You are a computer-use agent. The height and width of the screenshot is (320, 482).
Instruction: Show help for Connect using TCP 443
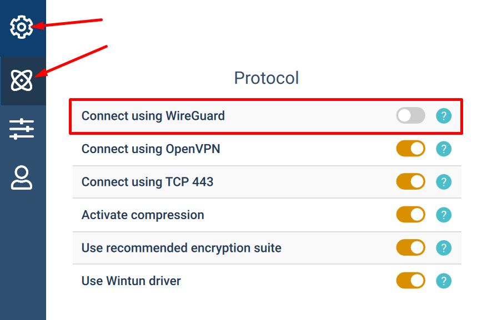pos(444,182)
